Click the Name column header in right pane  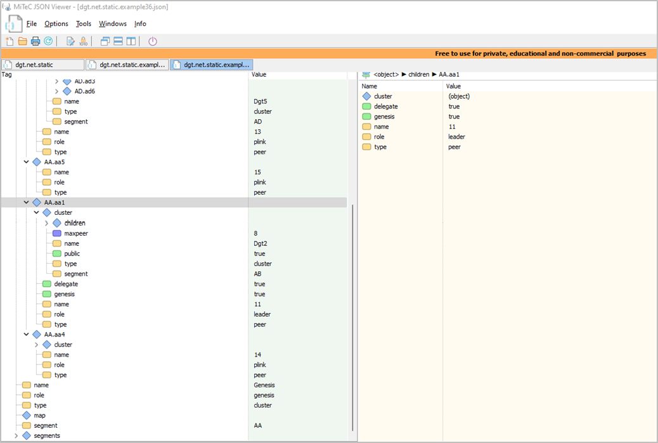(x=370, y=86)
